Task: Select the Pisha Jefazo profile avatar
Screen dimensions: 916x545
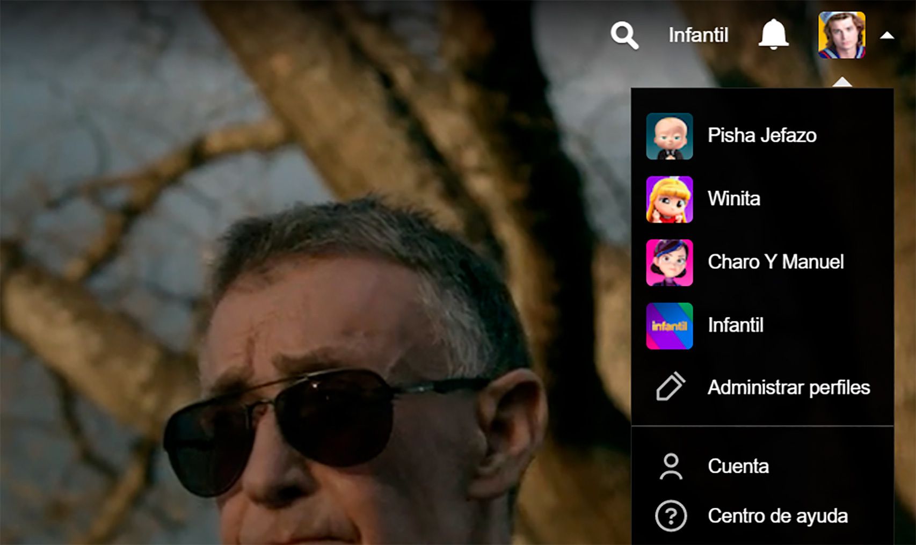Action: coord(669,136)
